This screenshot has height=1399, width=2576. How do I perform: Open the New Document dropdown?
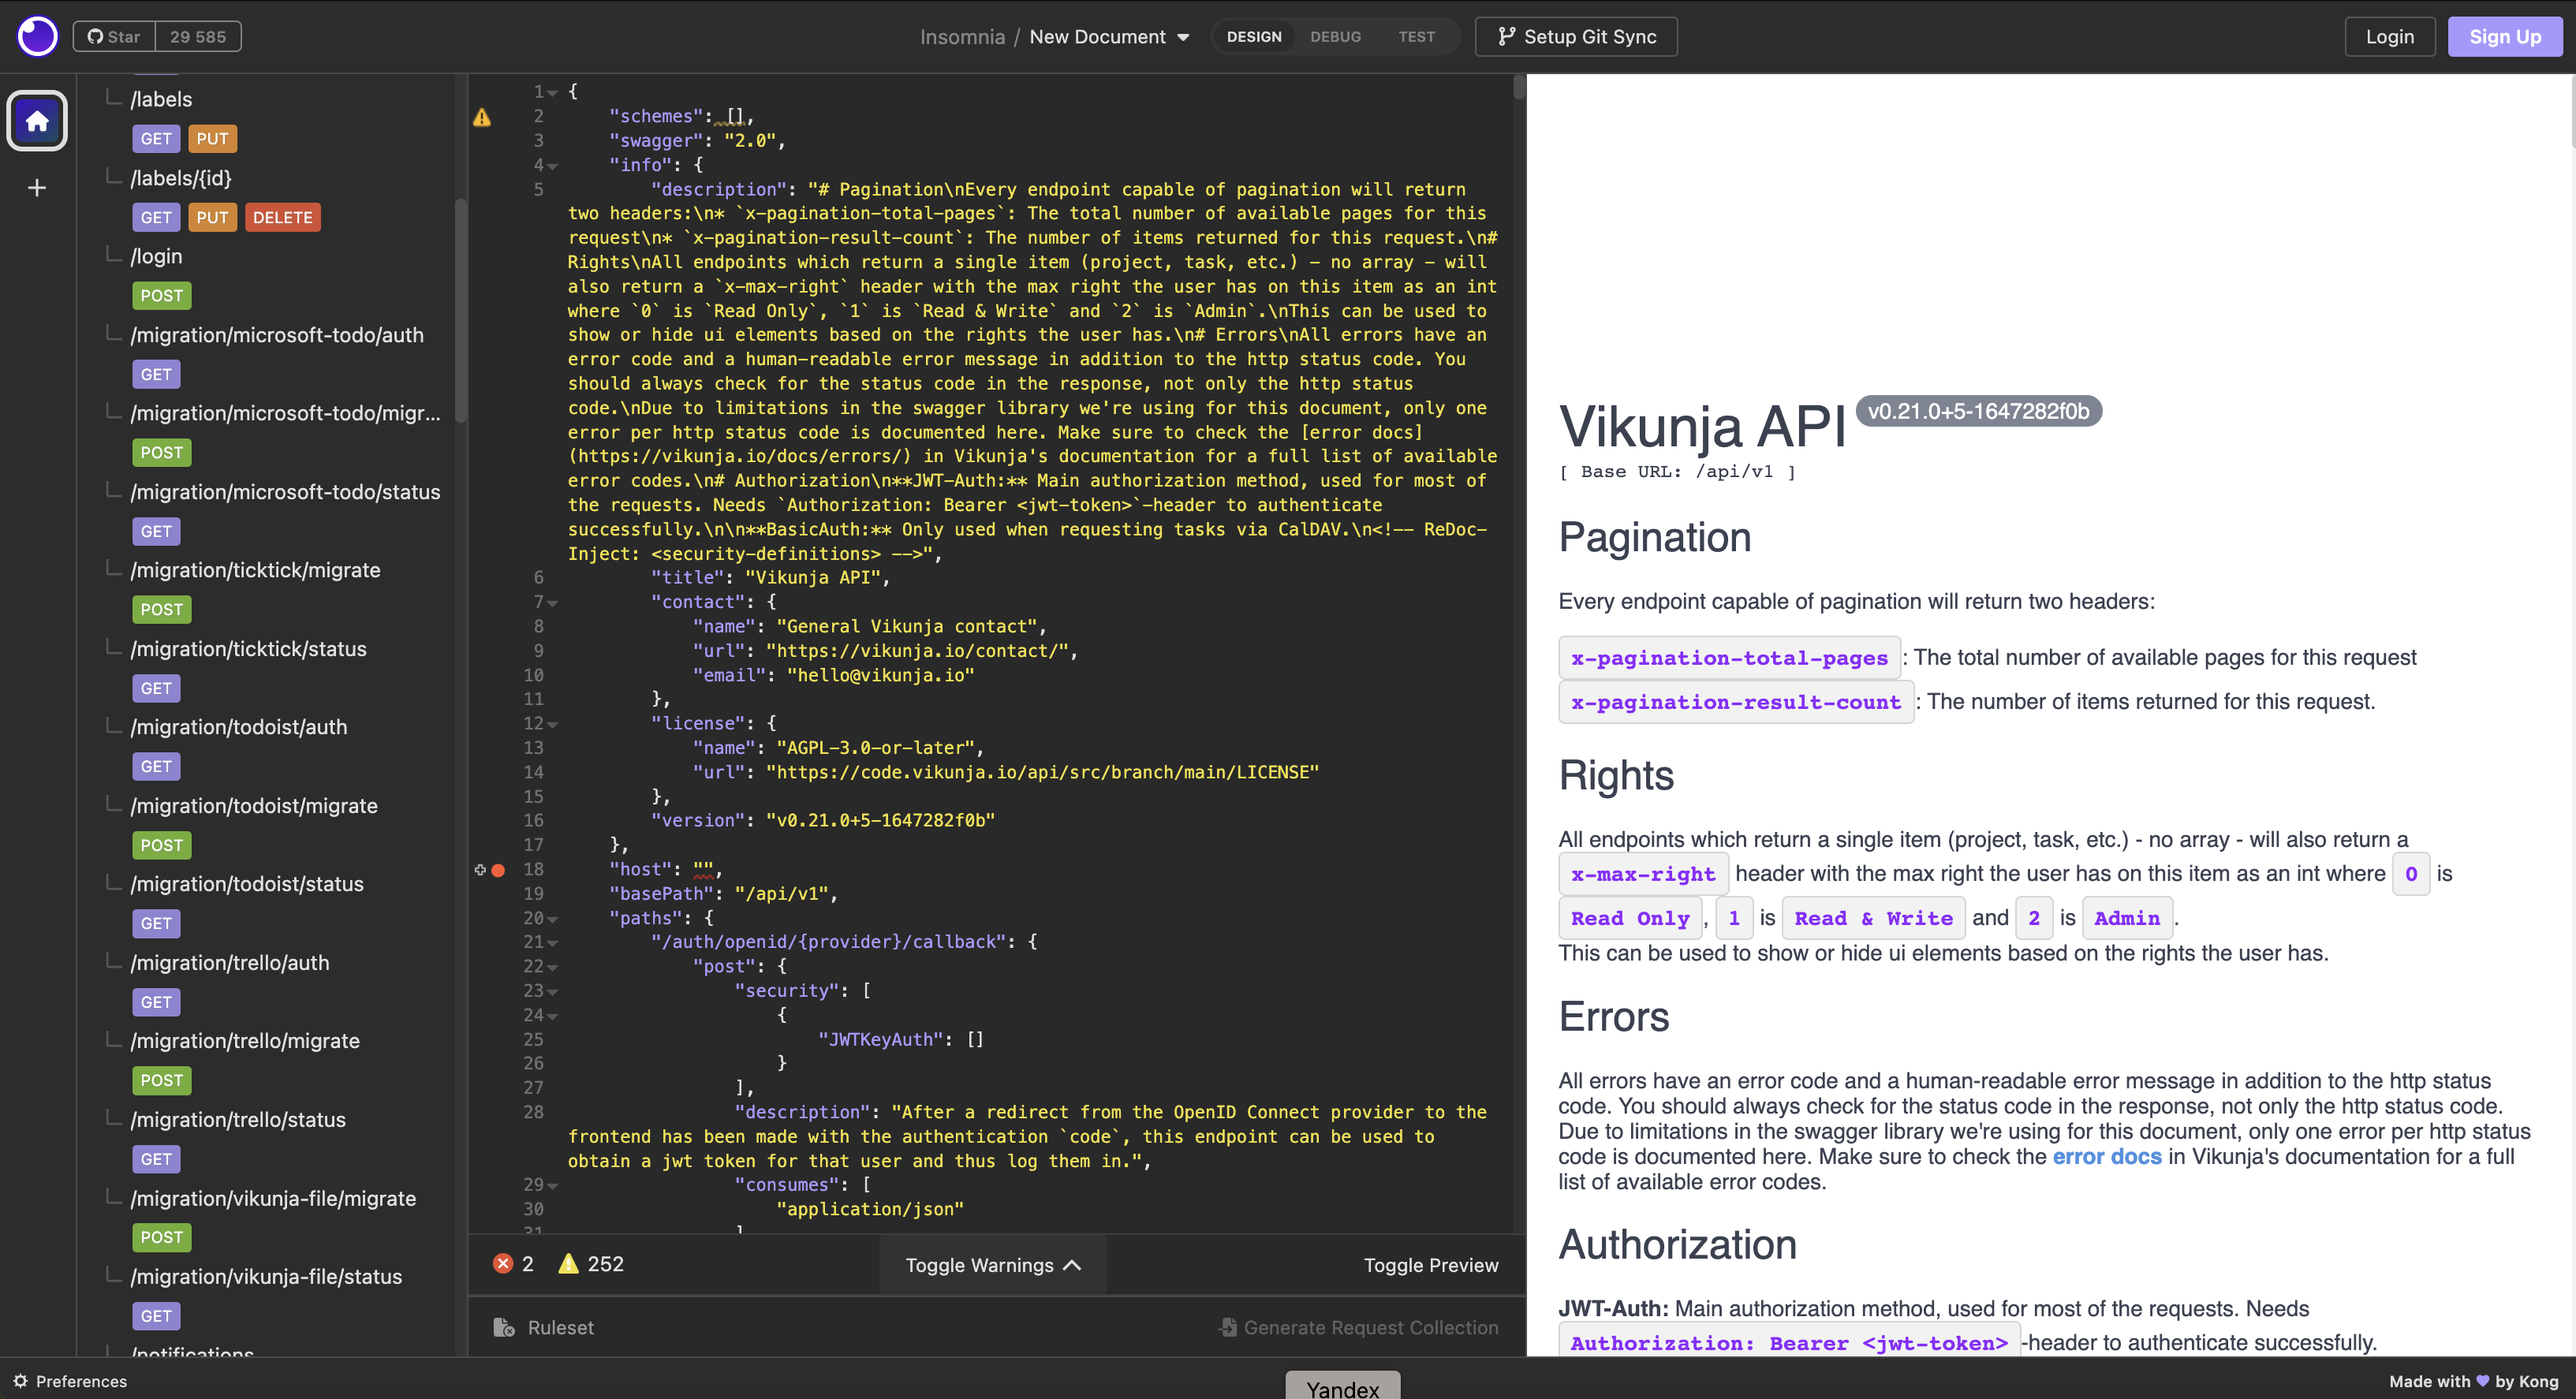(x=1109, y=37)
